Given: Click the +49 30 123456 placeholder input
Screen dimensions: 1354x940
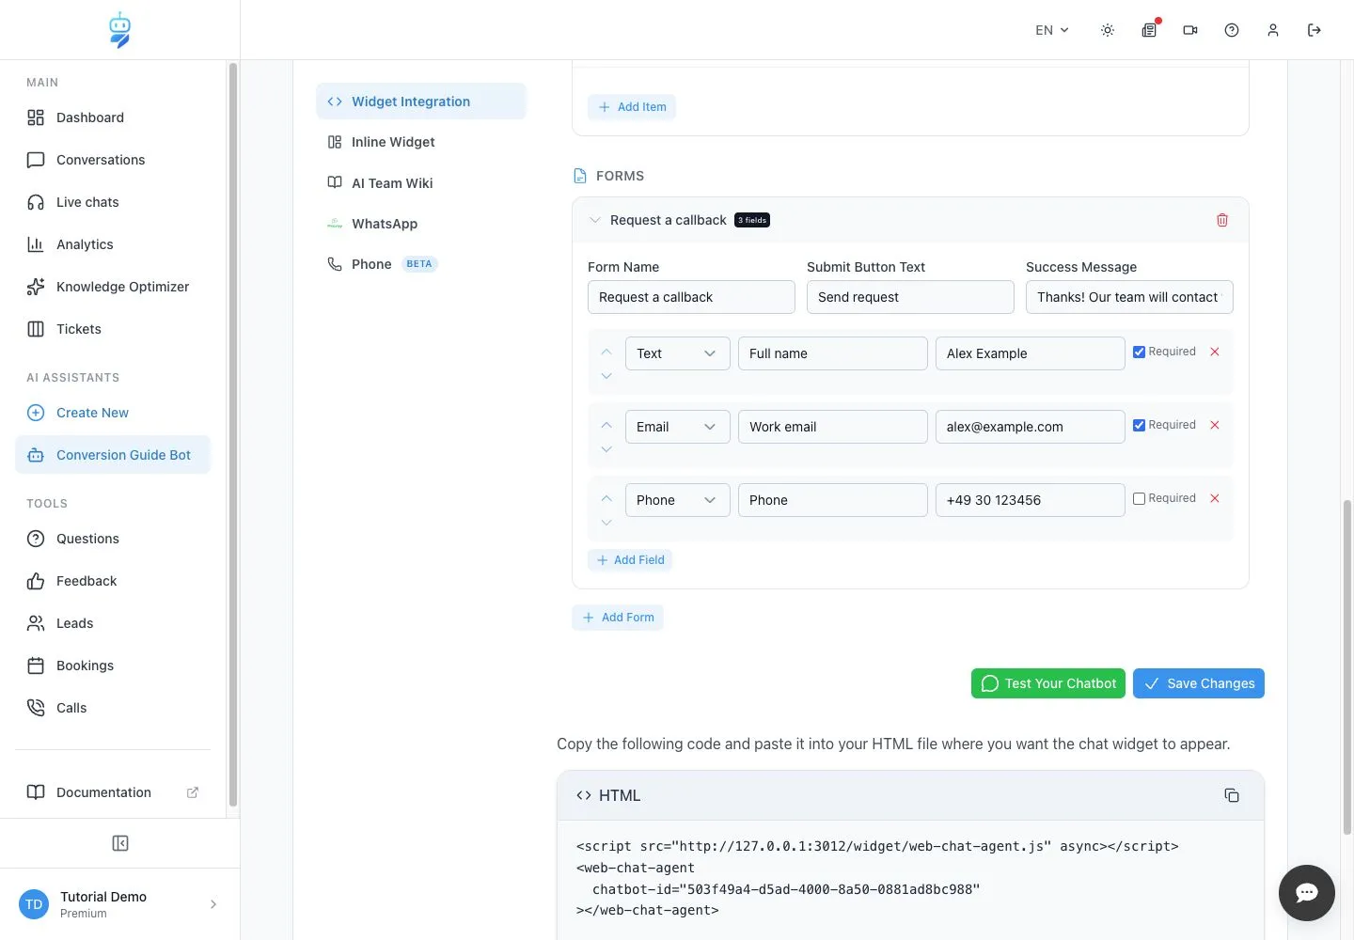Looking at the screenshot, I should coord(1030,500).
